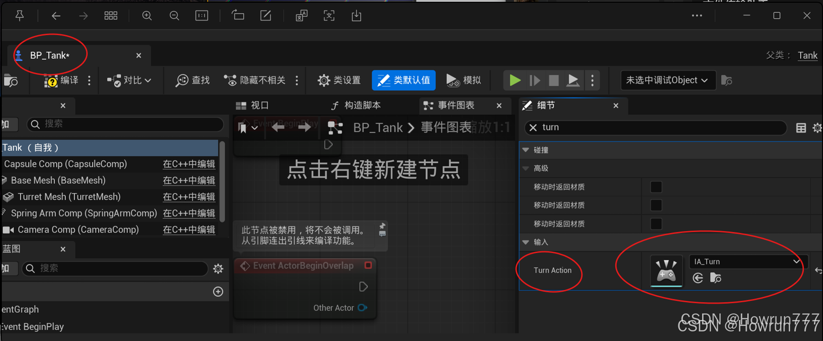Click the Turn Action gamepad thumbnail
Image resolution: width=823 pixels, height=341 pixels.
tap(666, 271)
